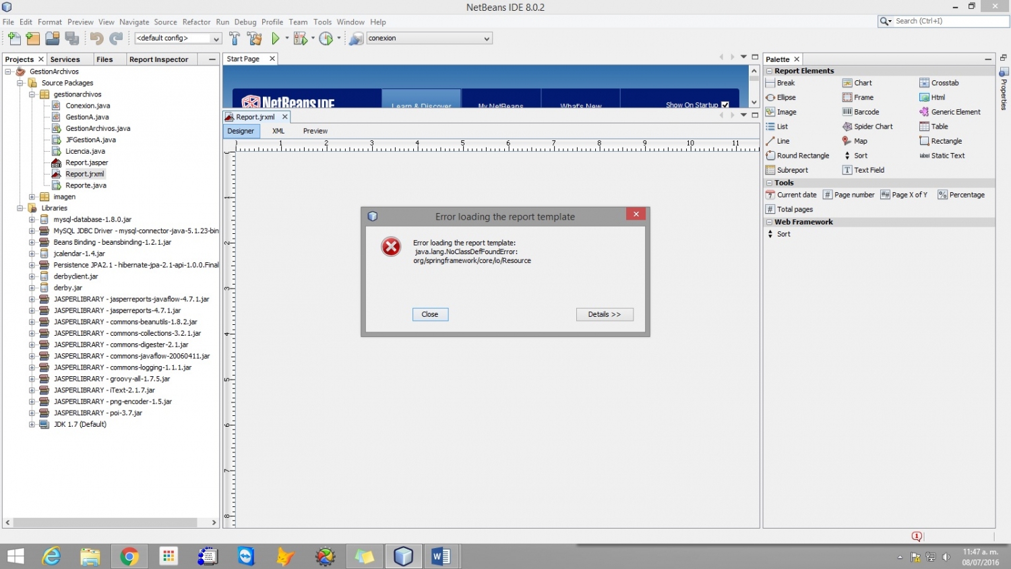Click the notification badge in status bar

coord(917,537)
